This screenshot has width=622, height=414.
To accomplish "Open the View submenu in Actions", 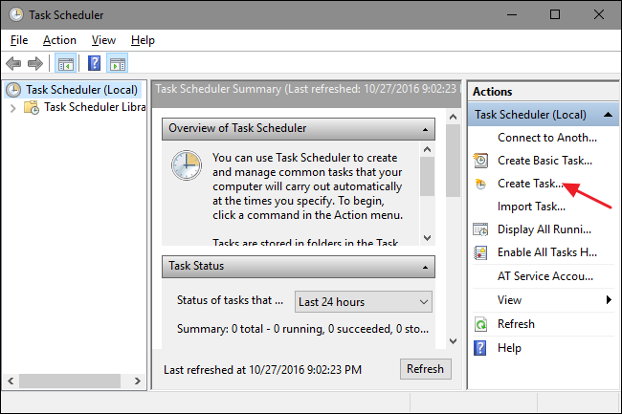I will point(608,300).
